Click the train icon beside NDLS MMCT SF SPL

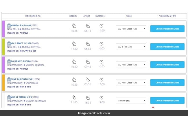9,43
